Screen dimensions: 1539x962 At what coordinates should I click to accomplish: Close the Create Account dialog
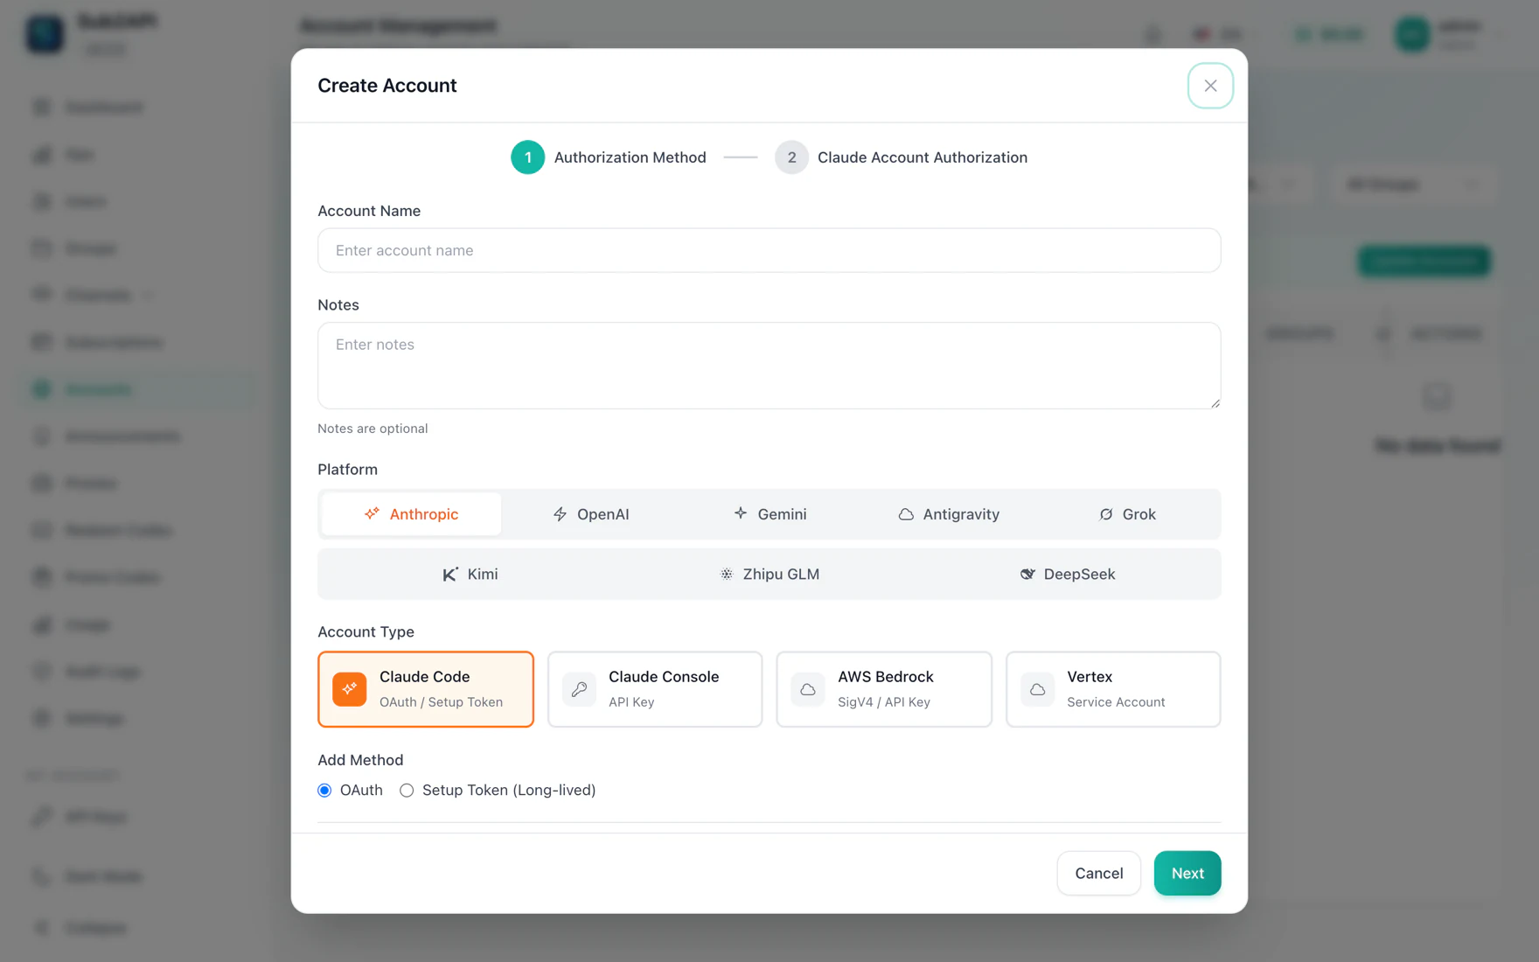tap(1210, 86)
